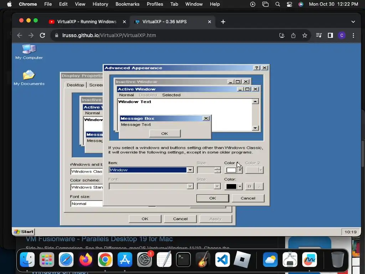
Task: Expand the Font Size dropdown
Action: point(217,186)
